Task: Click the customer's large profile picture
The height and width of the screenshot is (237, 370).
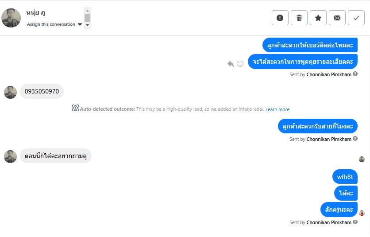Action: 11,18
